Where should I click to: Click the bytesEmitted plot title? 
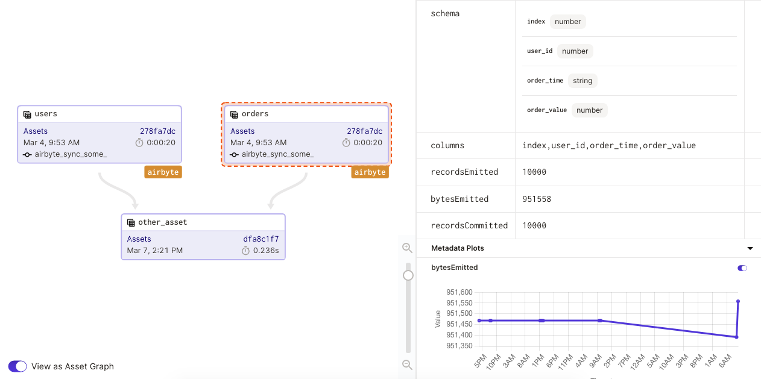click(x=455, y=268)
